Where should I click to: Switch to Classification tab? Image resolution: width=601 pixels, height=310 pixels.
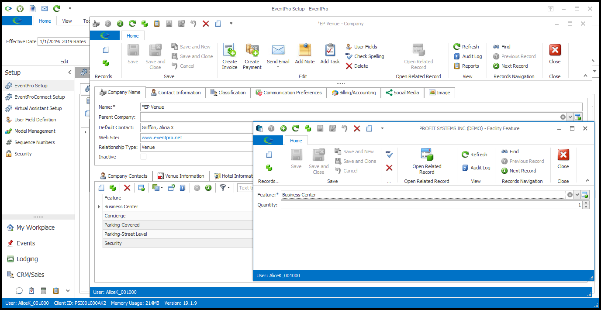(228, 93)
